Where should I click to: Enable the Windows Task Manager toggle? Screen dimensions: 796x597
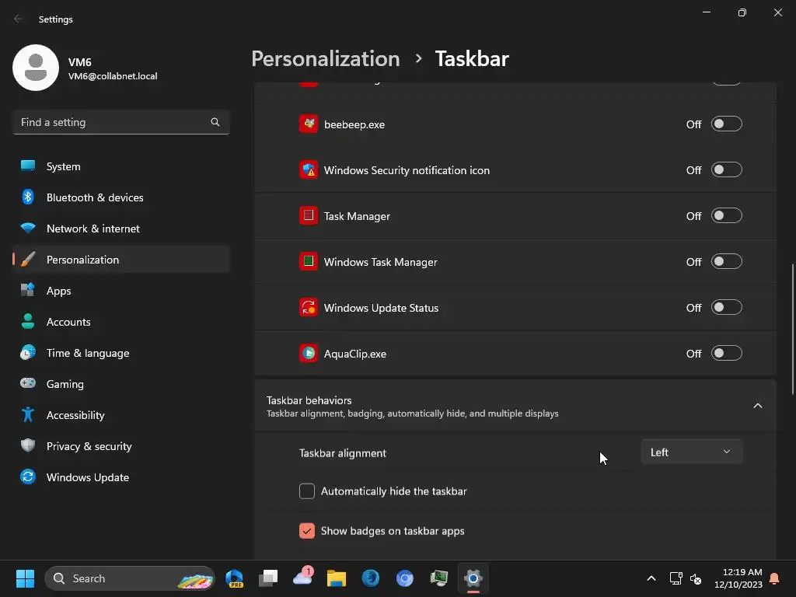727,261
